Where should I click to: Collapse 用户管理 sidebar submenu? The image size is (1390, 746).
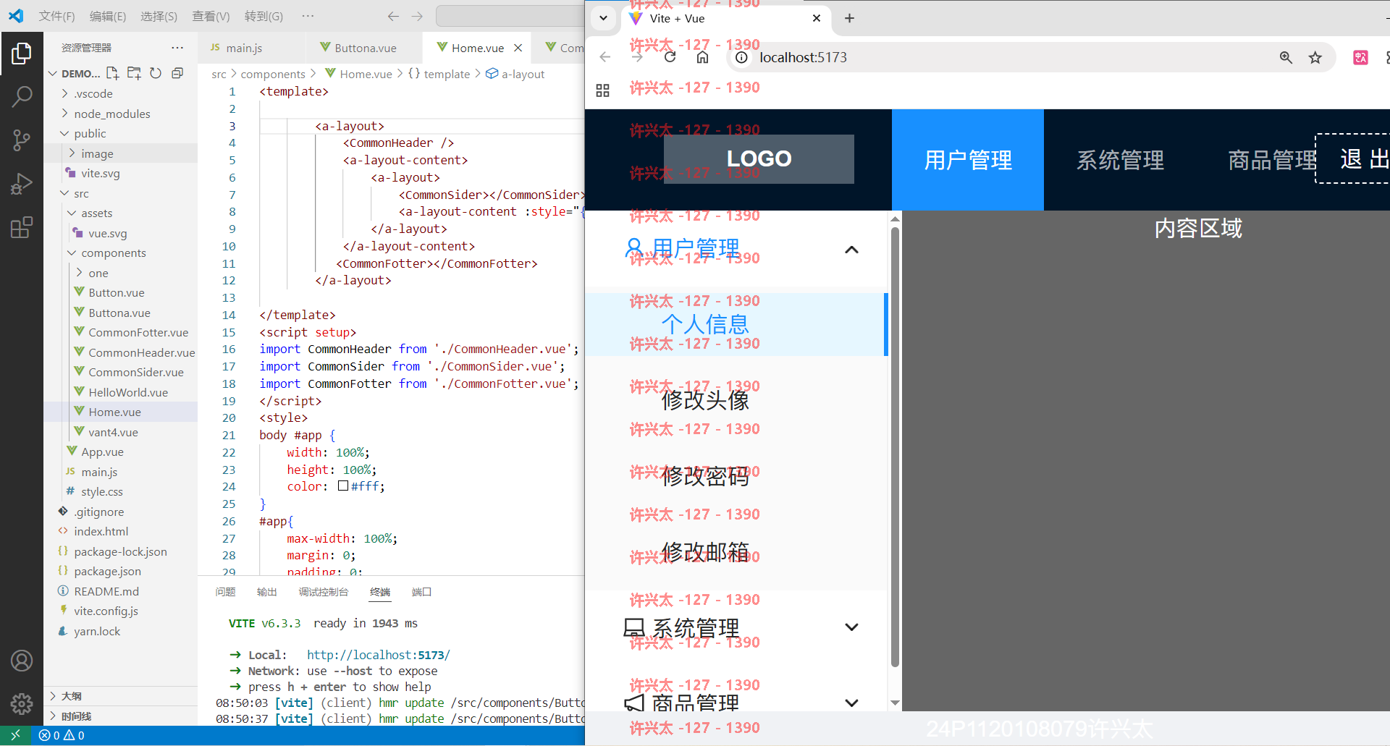[x=851, y=250]
